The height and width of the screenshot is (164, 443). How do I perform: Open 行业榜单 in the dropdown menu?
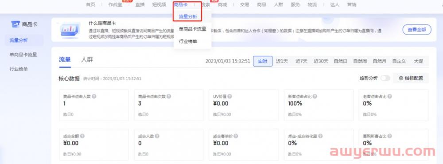point(187,41)
